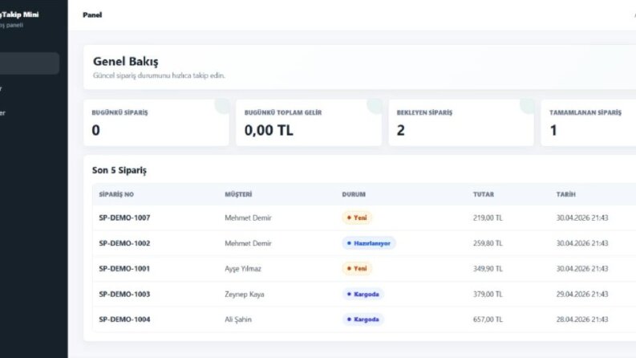Click the Yeni status badge for Ayşe Yılmaz
The height and width of the screenshot is (358, 636).
pos(357,269)
